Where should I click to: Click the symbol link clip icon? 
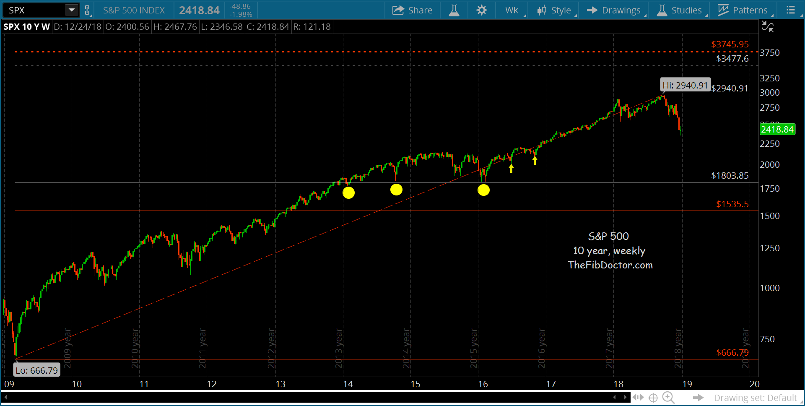pos(87,10)
